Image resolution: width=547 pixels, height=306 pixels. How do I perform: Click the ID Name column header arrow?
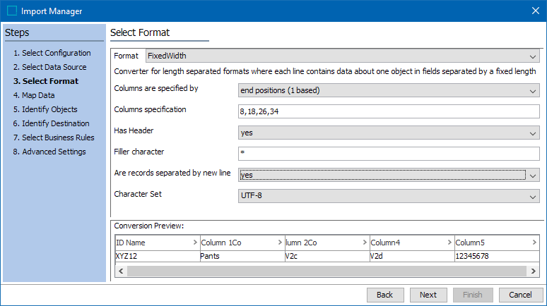point(195,243)
